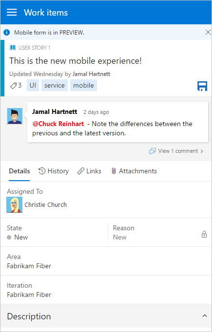The width and height of the screenshot is (212, 332).
Task: Dismiss the PREVIEW notification banner
Action: tap(208, 32)
